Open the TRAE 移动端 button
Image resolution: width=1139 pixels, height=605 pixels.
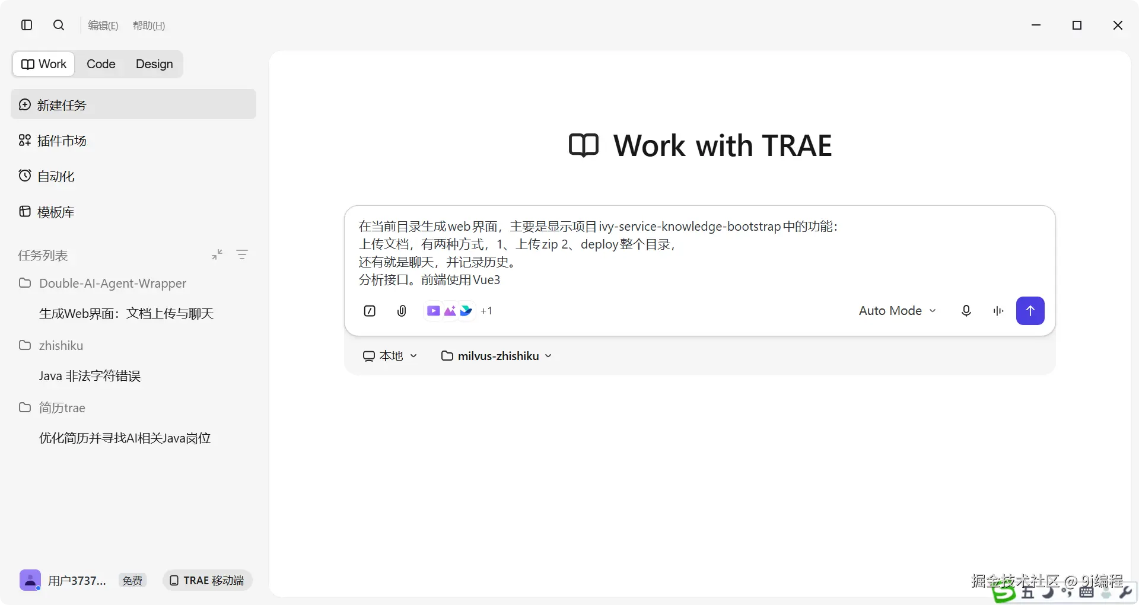(207, 580)
